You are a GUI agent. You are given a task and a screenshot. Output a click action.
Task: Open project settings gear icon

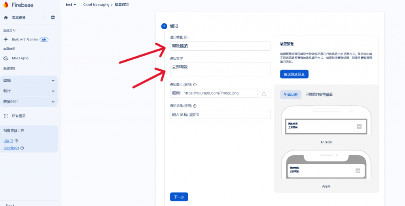point(53,17)
